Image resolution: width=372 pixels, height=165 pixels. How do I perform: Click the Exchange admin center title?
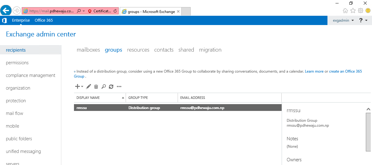tap(41, 34)
